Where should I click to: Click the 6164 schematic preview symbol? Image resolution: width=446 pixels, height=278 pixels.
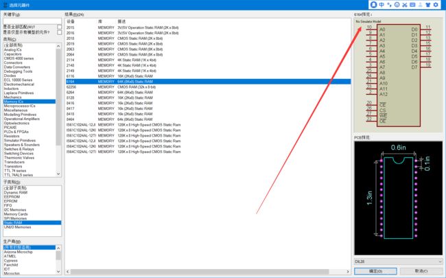click(x=399, y=75)
